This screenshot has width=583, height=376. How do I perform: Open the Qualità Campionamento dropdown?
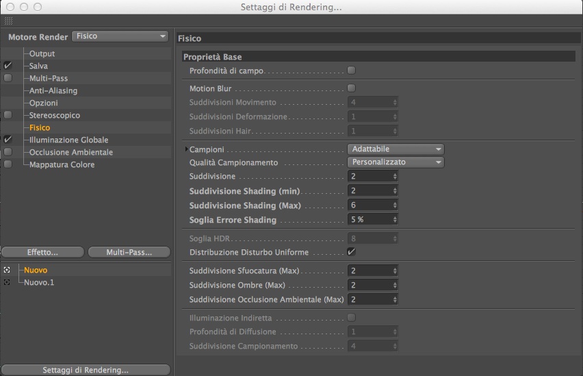click(x=396, y=162)
